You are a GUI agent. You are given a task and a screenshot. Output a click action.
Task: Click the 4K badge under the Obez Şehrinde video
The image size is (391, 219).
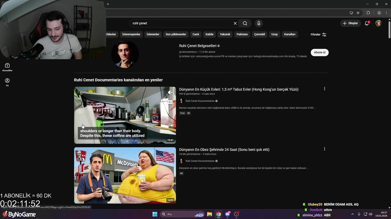181,173
